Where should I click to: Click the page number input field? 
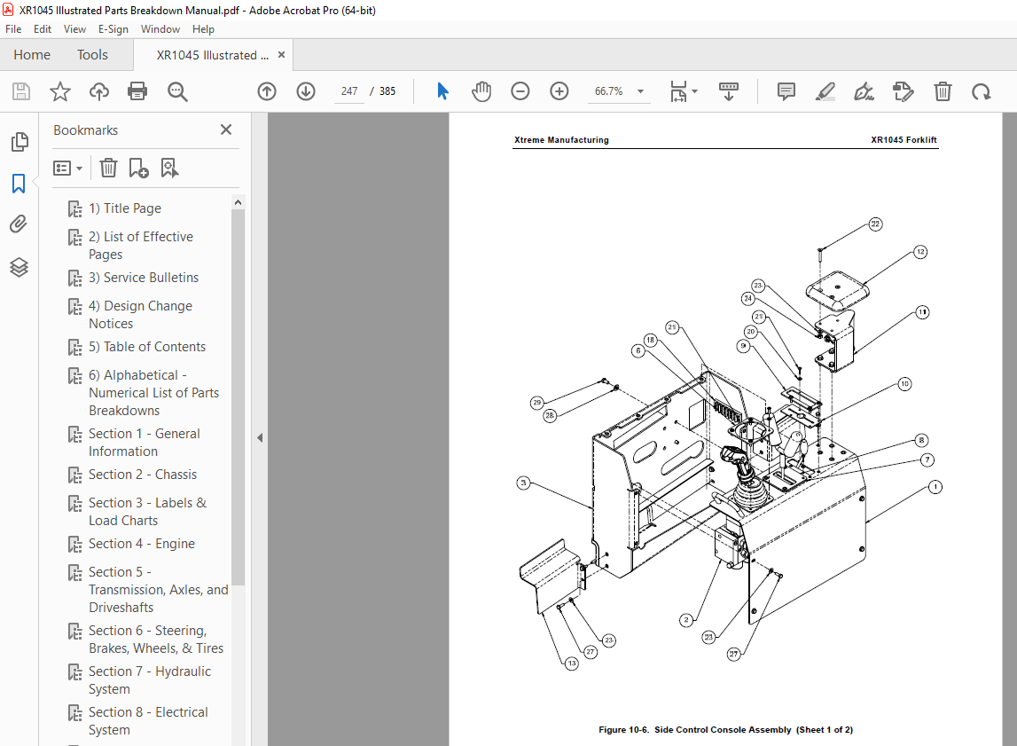[349, 91]
